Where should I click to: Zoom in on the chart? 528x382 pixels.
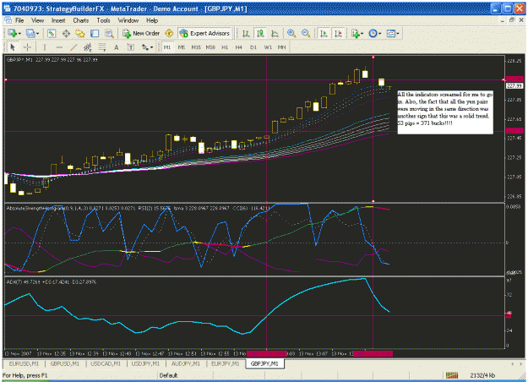click(291, 33)
